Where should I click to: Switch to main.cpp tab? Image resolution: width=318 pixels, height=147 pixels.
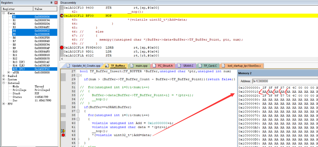(x=140, y=66)
